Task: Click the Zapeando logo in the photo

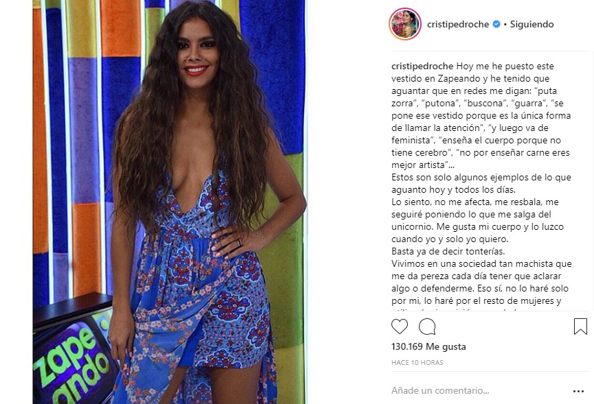Action: pos(73,361)
